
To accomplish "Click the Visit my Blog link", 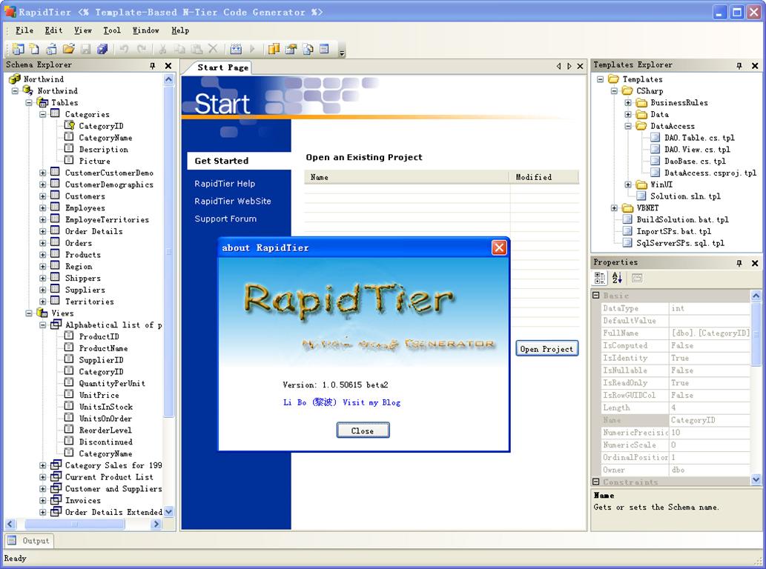I will 372,402.
